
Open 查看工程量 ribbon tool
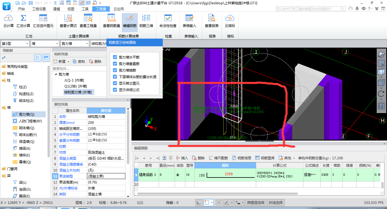(88, 21)
